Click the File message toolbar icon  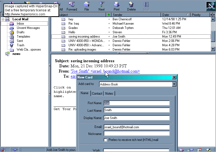87,6
